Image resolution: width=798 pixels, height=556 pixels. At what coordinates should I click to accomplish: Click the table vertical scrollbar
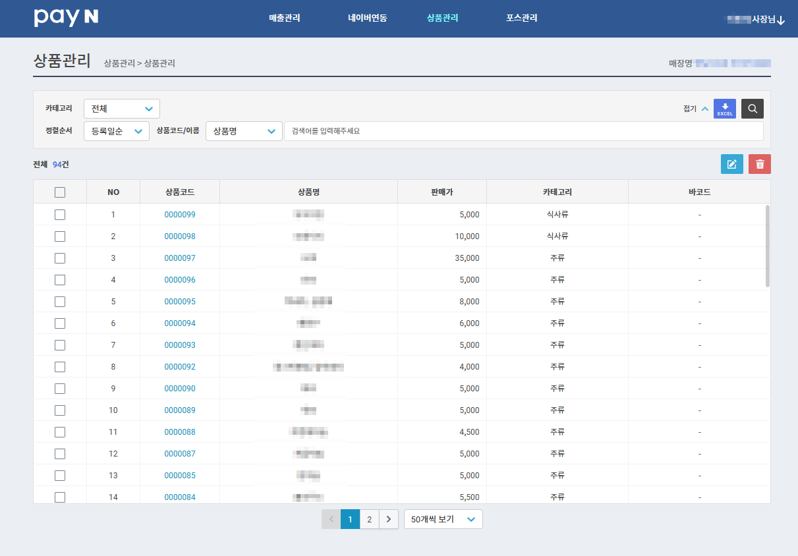[x=768, y=246]
